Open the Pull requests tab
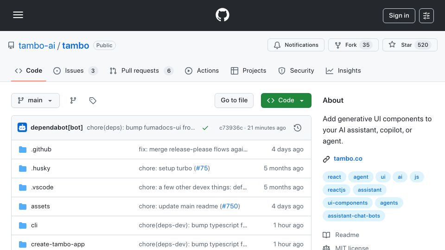 pos(141,70)
